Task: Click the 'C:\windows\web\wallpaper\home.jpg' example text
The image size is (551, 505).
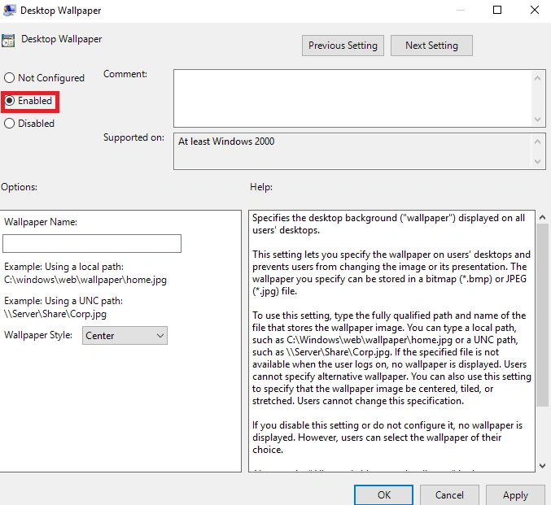Action: [85, 280]
